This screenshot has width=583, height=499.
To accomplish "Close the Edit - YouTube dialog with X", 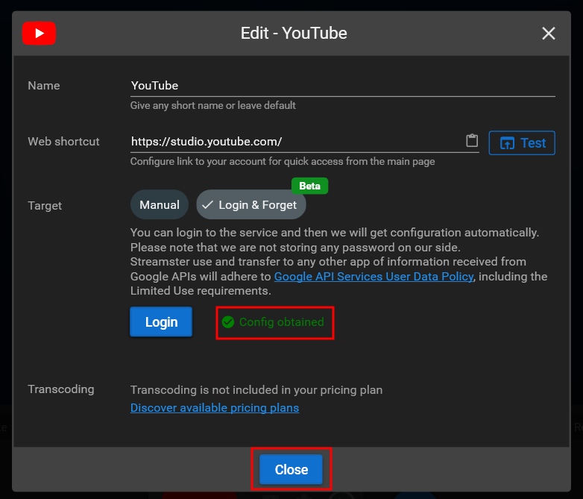I will point(549,34).
